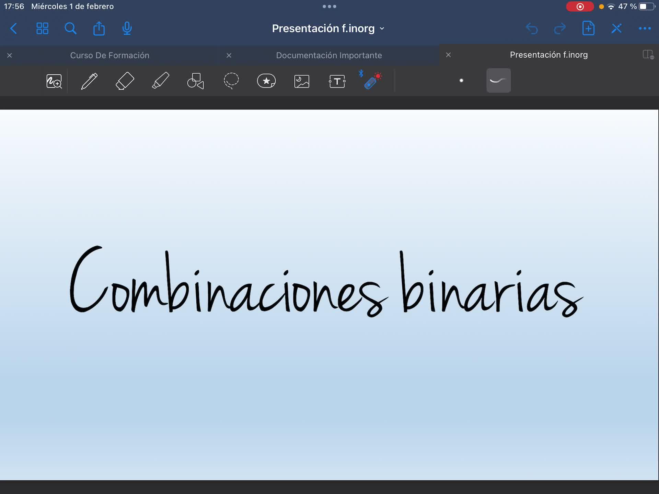Screen dimensions: 659x494
Task: Open the Elements sticker tool
Action: (x=266, y=81)
